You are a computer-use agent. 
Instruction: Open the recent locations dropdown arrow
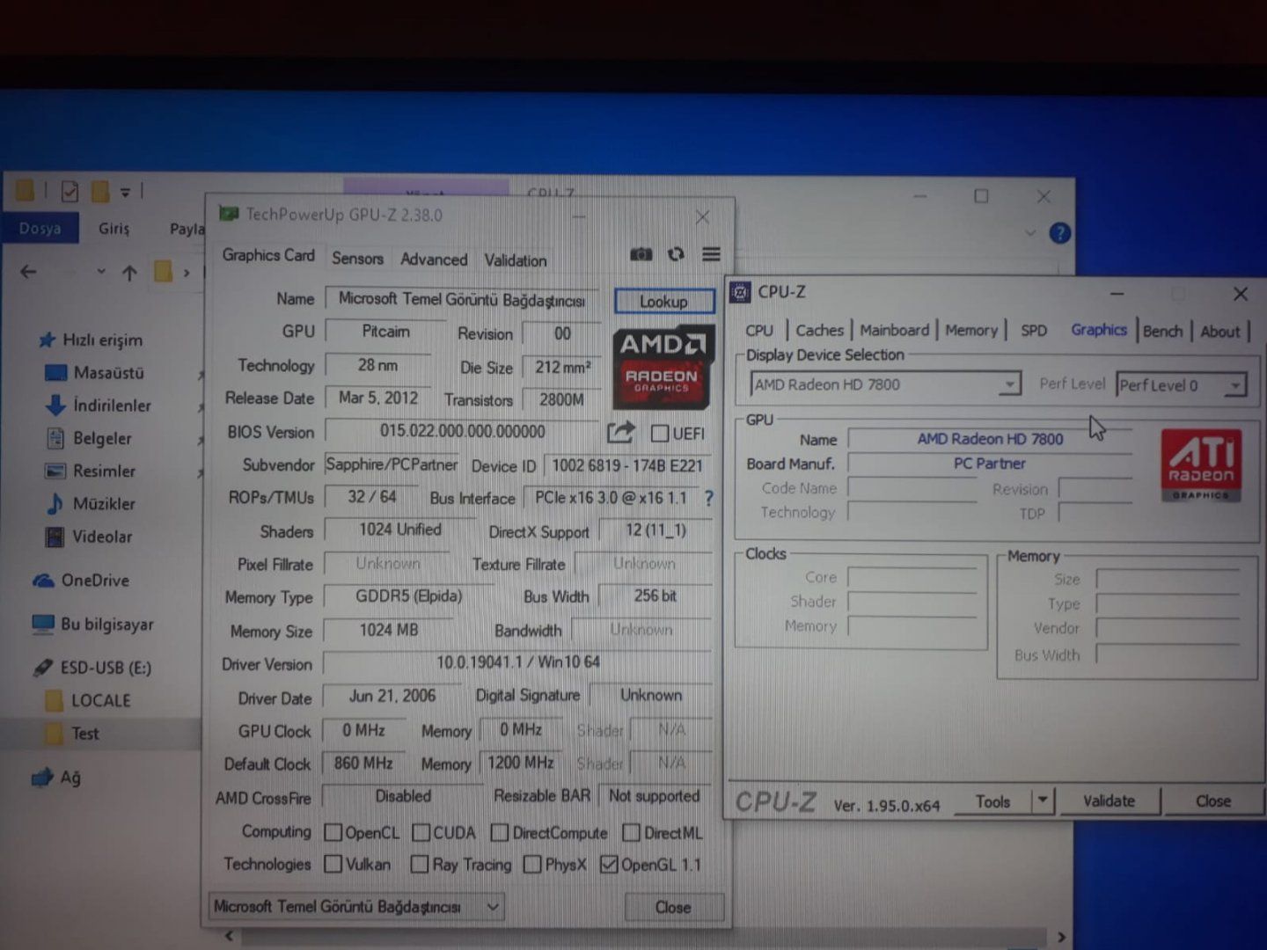pos(101,272)
